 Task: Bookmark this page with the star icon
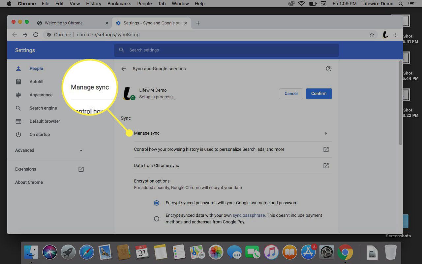372,35
